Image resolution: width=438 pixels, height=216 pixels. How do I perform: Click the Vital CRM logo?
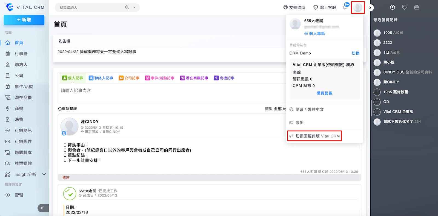pos(24,7)
